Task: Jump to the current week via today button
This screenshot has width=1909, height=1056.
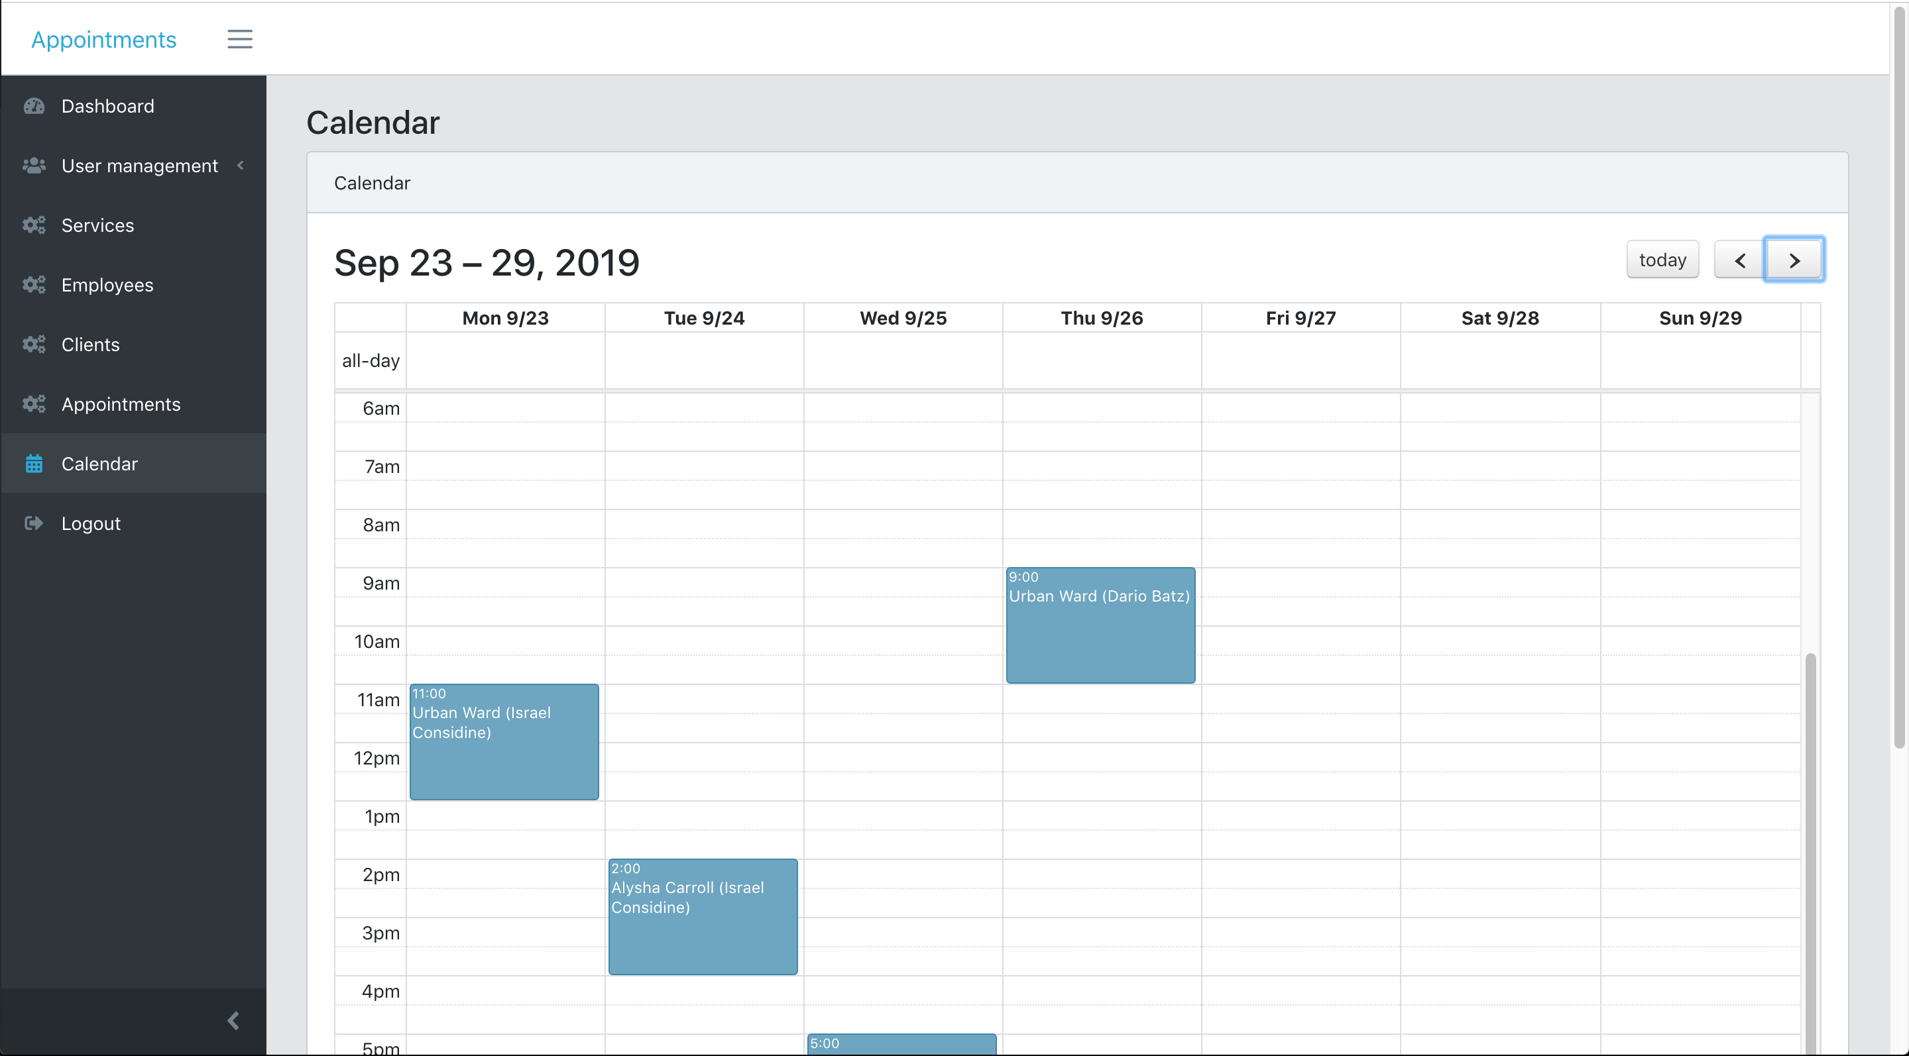Action: 1662,260
